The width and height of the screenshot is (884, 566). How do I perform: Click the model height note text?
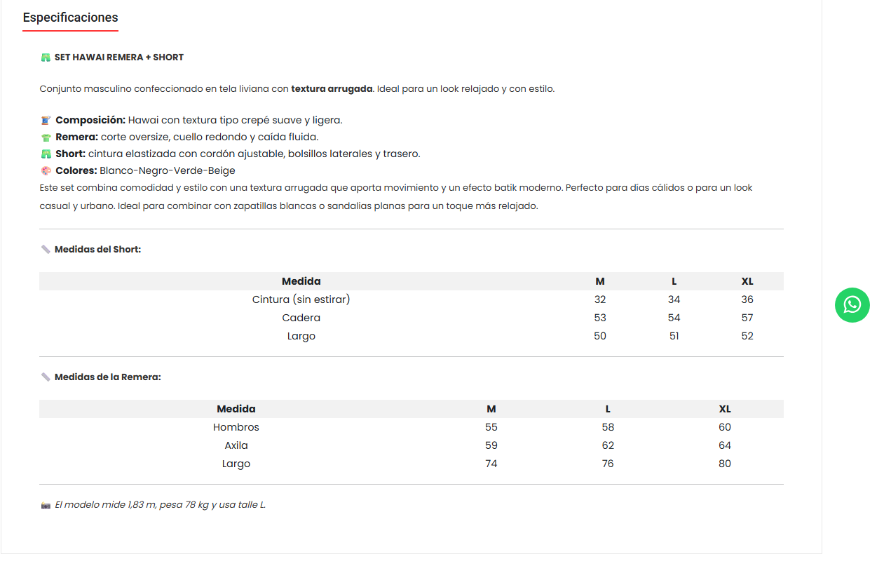point(160,505)
